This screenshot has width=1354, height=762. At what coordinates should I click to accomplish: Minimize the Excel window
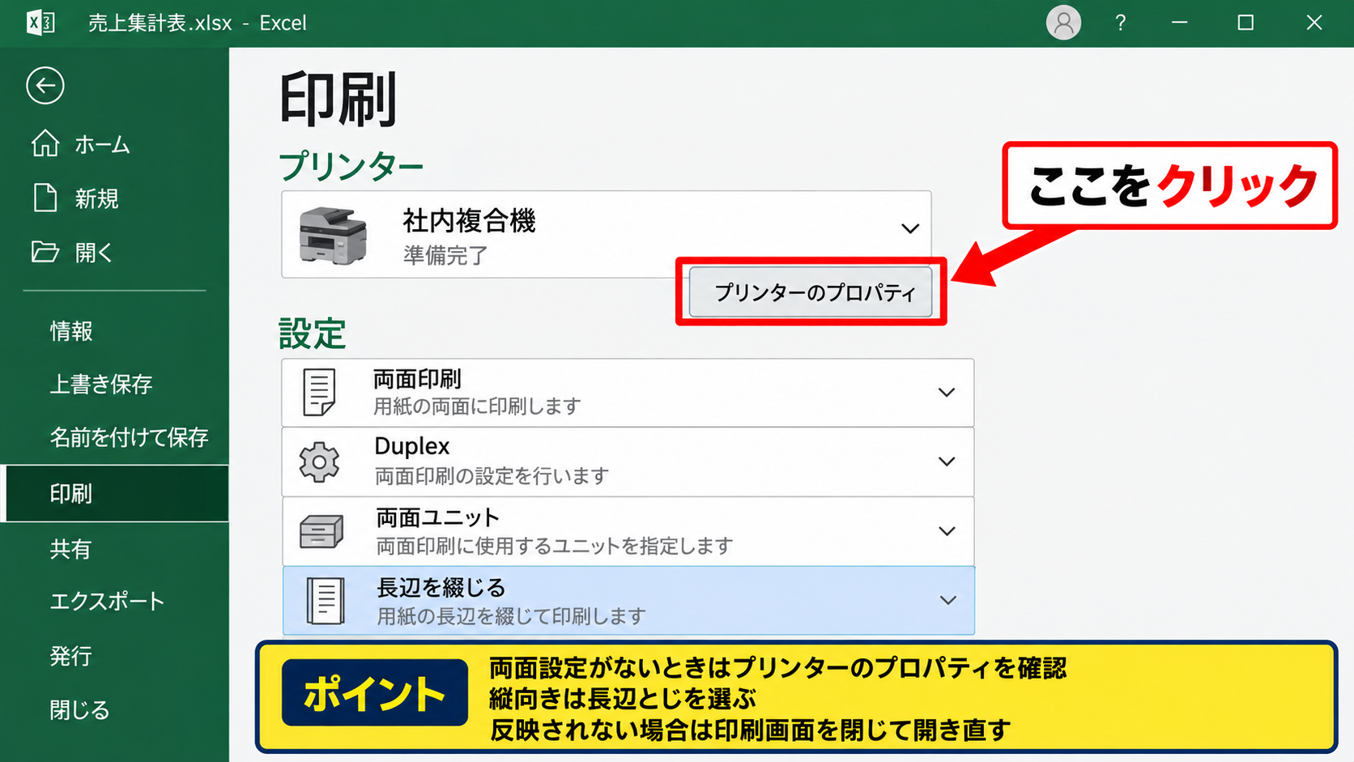[x=1180, y=23]
